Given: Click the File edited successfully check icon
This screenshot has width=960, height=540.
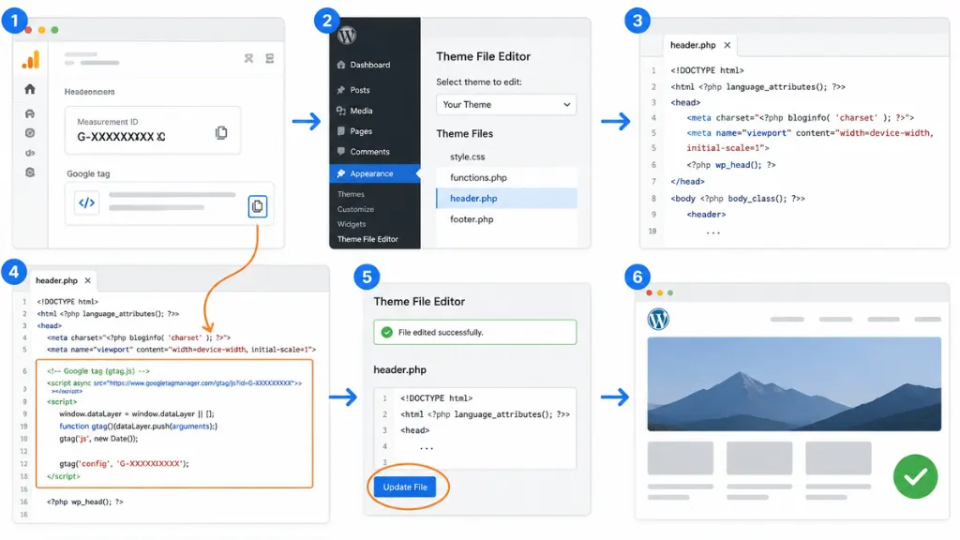Looking at the screenshot, I should [x=387, y=333].
